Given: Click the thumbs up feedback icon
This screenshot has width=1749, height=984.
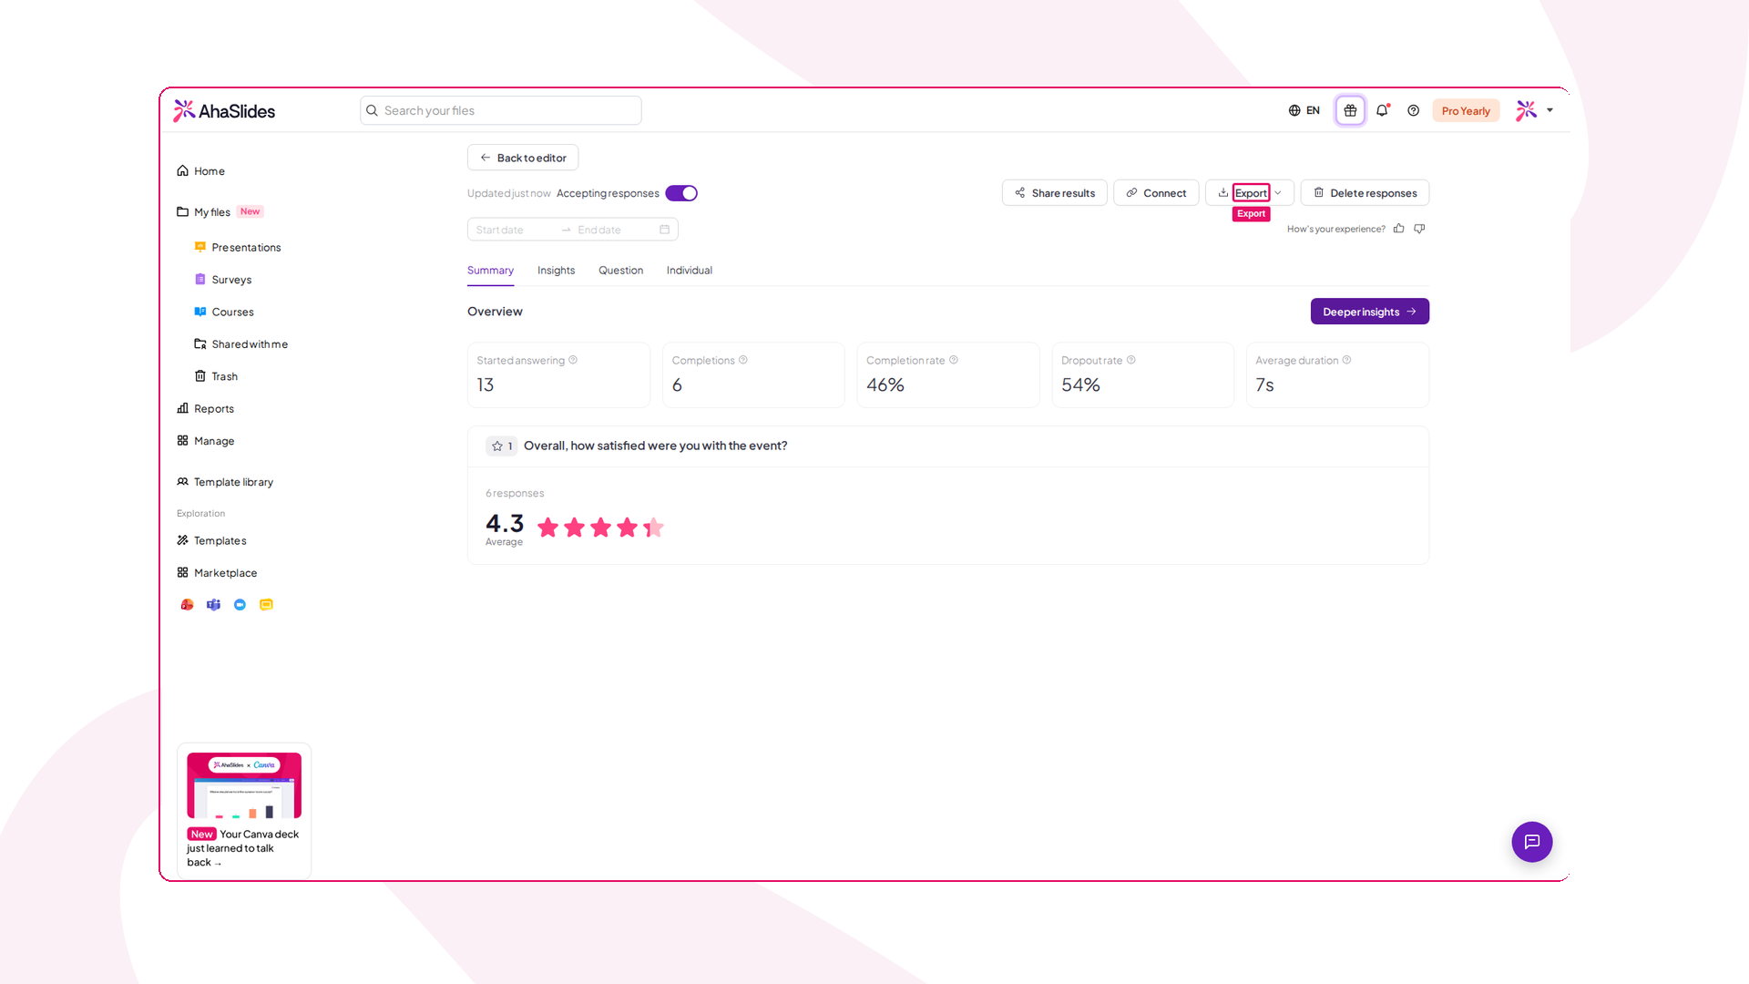Looking at the screenshot, I should click(x=1398, y=229).
